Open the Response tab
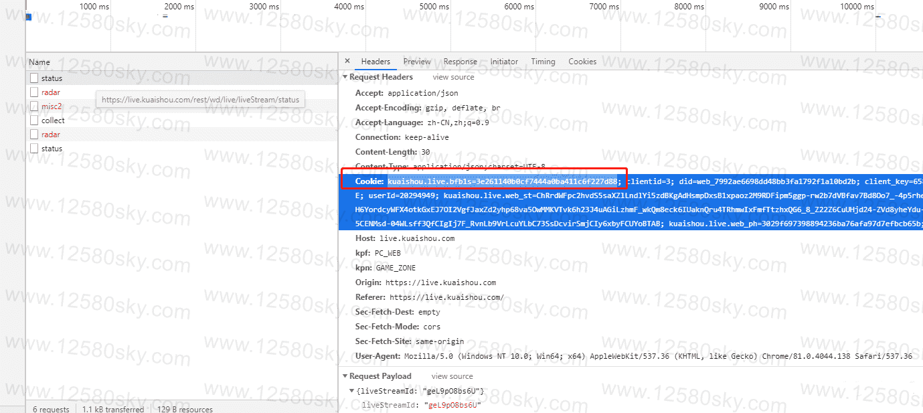The width and height of the screenshot is (923, 413). coord(460,62)
